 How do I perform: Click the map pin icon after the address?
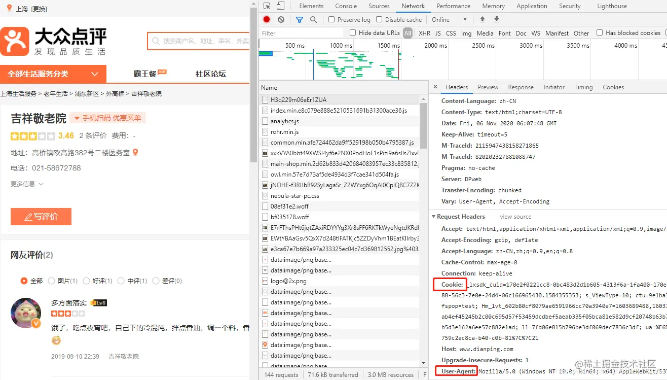click(135, 152)
